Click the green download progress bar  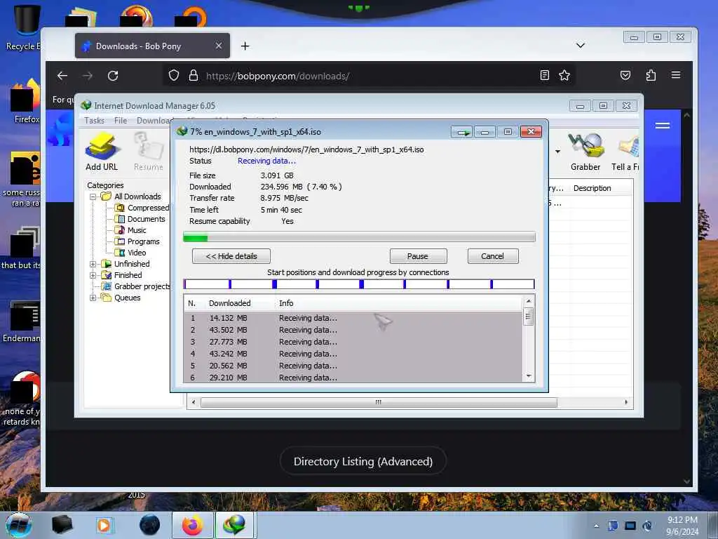coord(359,238)
